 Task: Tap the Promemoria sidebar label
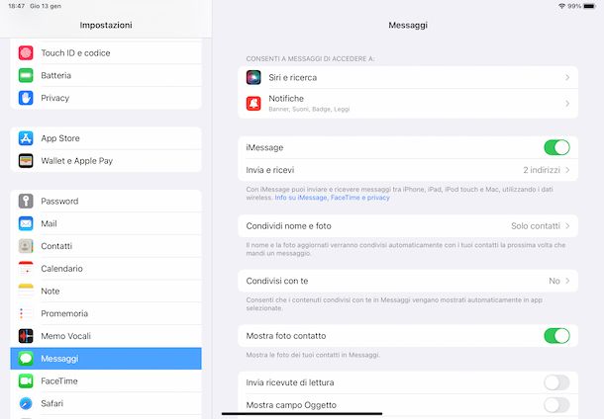click(64, 313)
